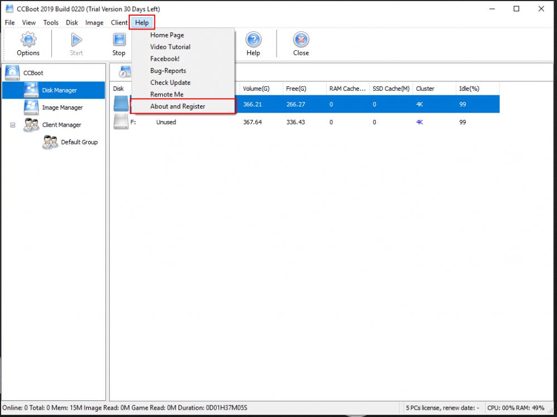Open the Image menu
Viewport: 557px width, 417px height.
94,23
